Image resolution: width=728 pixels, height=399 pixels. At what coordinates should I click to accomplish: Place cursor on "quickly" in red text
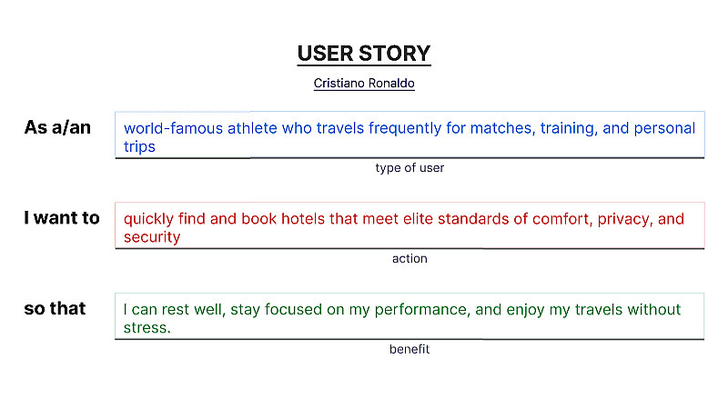click(x=148, y=219)
